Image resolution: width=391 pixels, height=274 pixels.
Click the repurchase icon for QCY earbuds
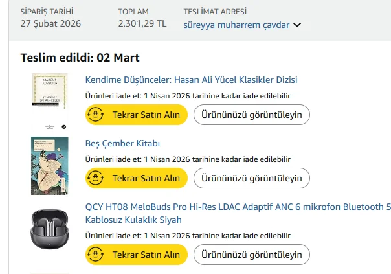[96, 255]
